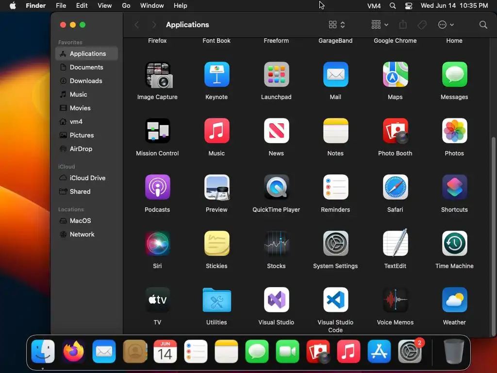Select Documents in the sidebar
The width and height of the screenshot is (497, 373).
pos(86,67)
